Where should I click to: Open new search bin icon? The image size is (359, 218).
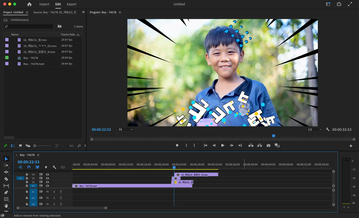59,26
